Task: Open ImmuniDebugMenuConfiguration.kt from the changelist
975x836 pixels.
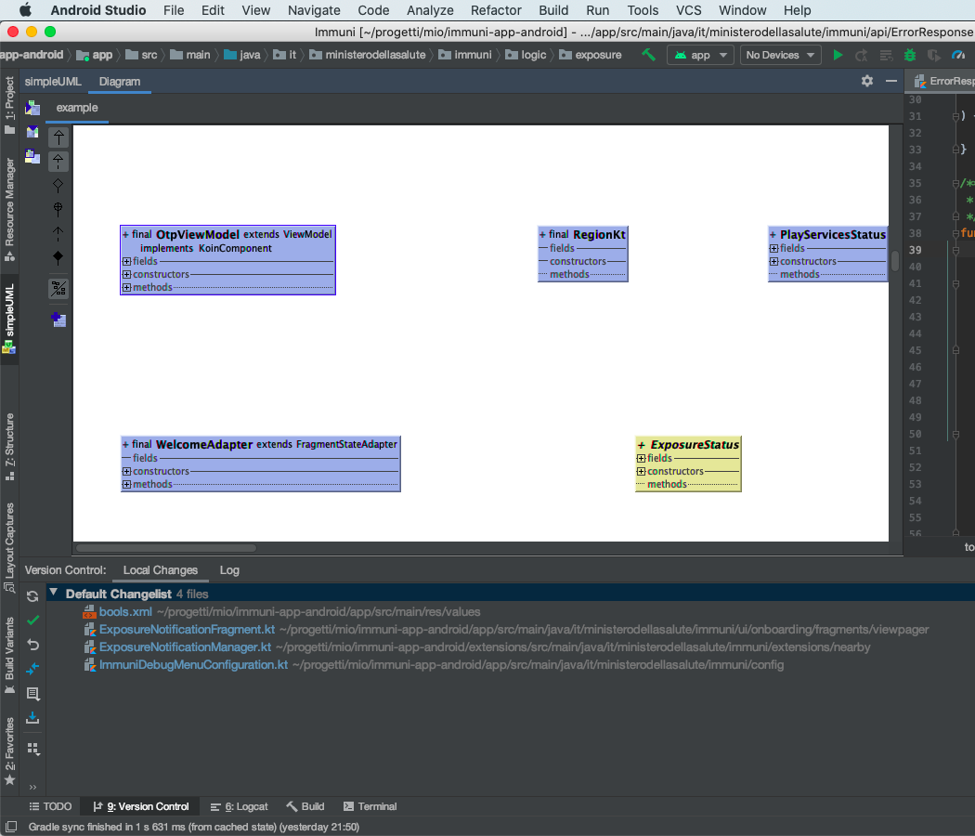Action: coord(193,665)
